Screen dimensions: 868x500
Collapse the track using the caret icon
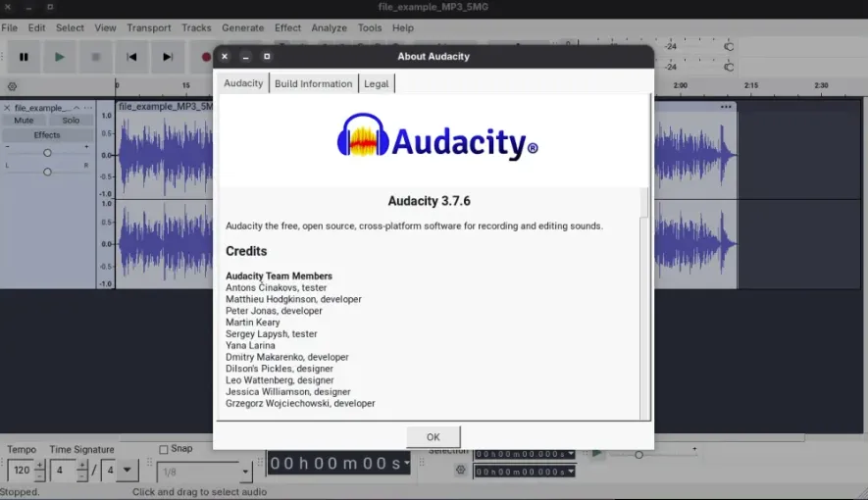tap(77, 108)
